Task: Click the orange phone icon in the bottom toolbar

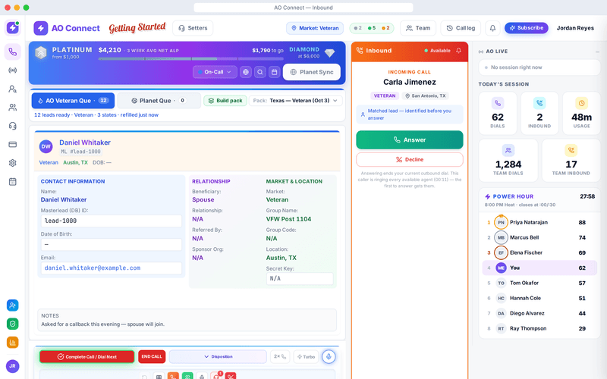Action: click(x=173, y=376)
